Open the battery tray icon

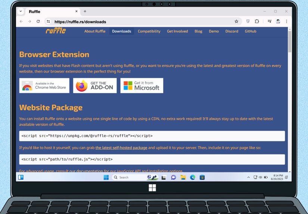point(266,178)
